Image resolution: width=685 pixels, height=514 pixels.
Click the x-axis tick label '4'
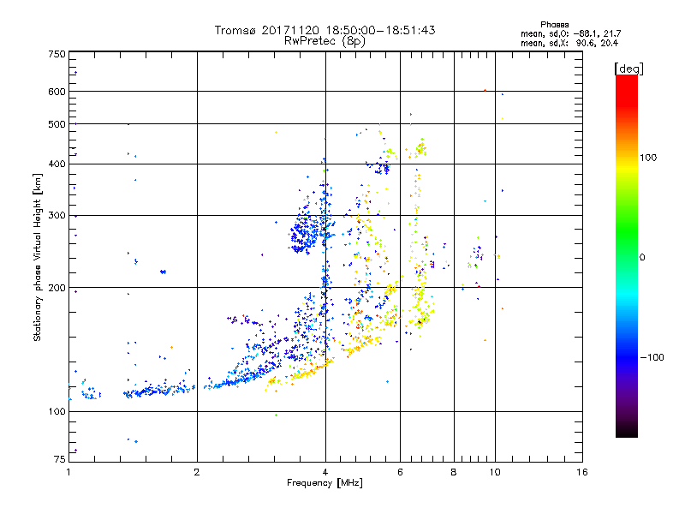click(325, 472)
